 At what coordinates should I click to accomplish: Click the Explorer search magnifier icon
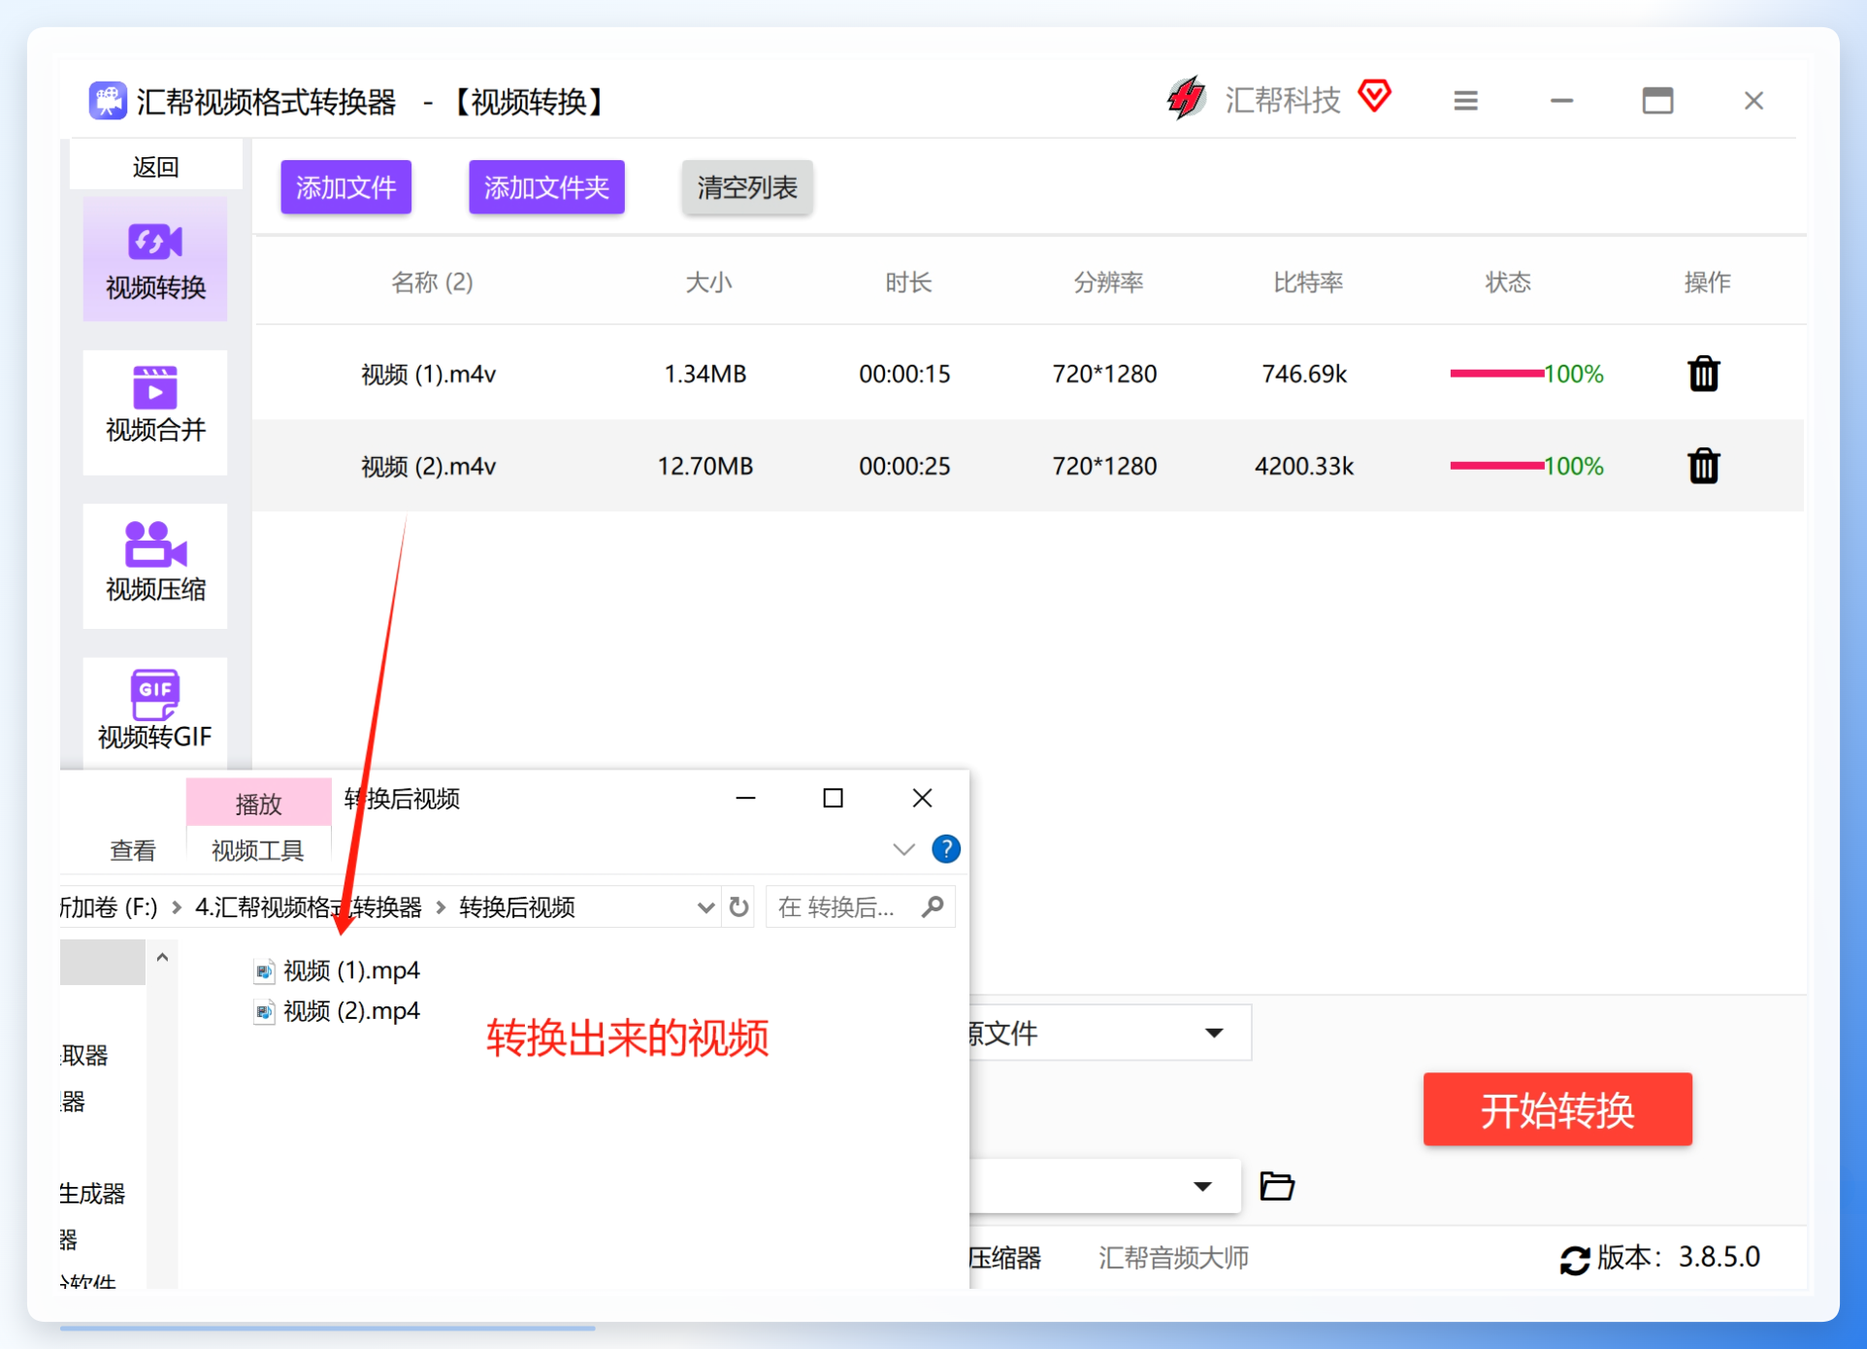click(933, 906)
